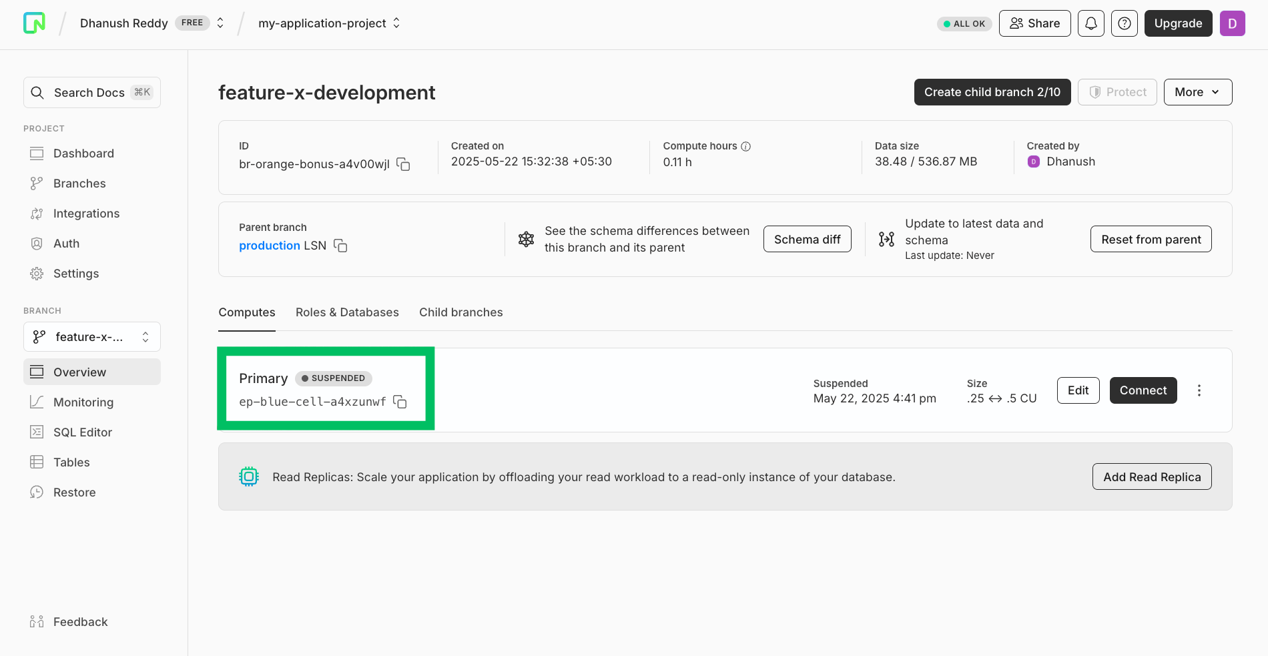Open the Restore page
The height and width of the screenshot is (656, 1268).
(74, 492)
